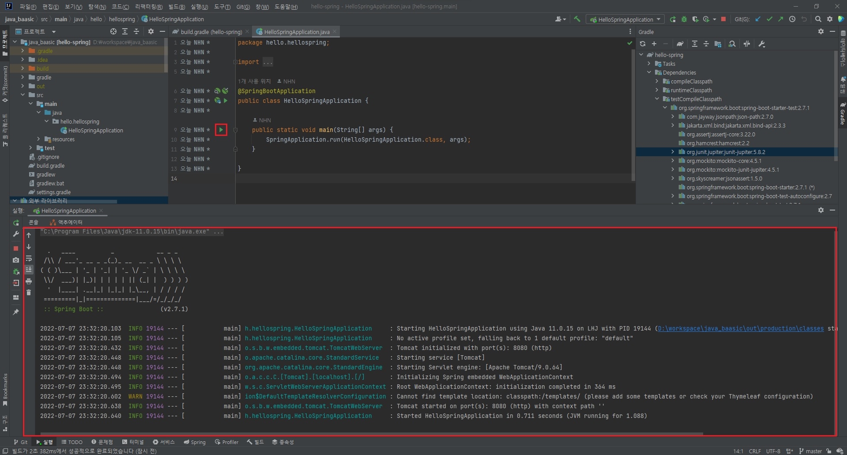Click the Profiler run icon in toolbar

pyautogui.click(x=706, y=19)
